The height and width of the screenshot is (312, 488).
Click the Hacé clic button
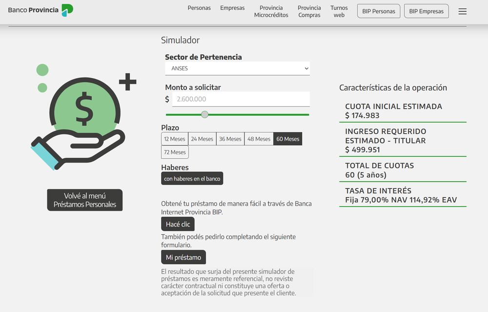click(x=178, y=224)
